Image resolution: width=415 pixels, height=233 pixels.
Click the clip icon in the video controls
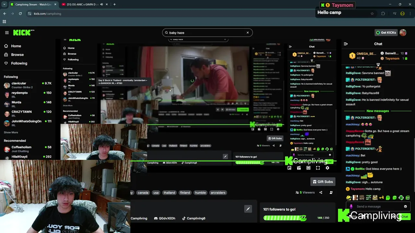click(x=299, y=168)
